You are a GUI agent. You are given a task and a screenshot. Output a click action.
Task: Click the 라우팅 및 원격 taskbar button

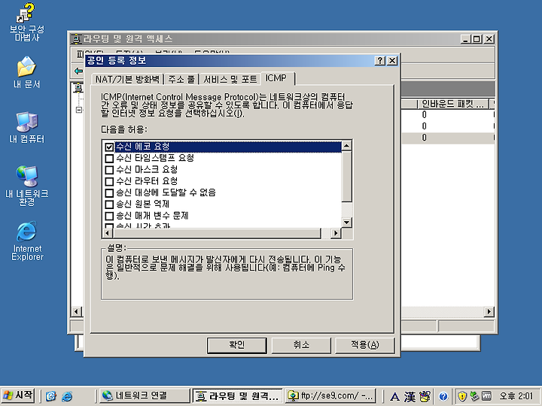coord(237,396)
